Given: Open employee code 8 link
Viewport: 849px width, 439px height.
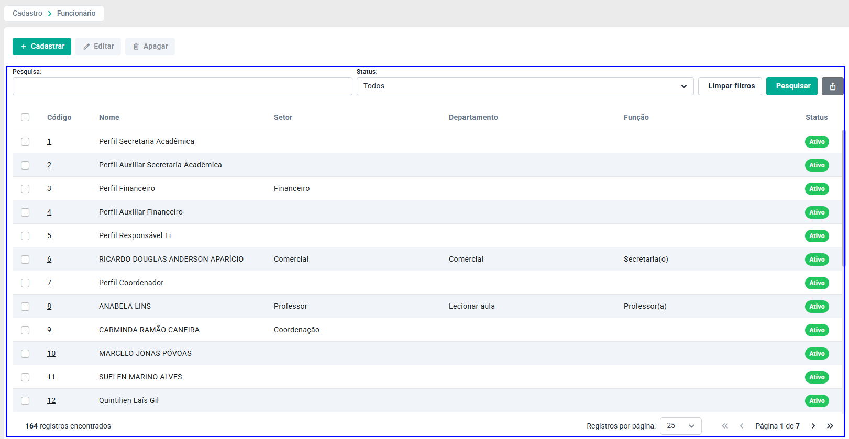Looking at the screenshot, I should click(x=49, y=307).
